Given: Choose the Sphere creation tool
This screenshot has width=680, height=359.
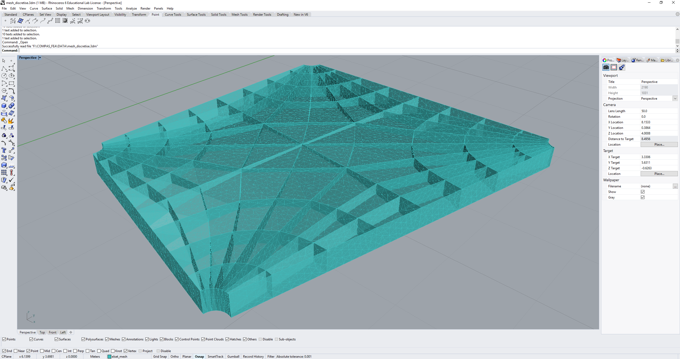Looking at the screenshot, I should [x=12, y=105].
